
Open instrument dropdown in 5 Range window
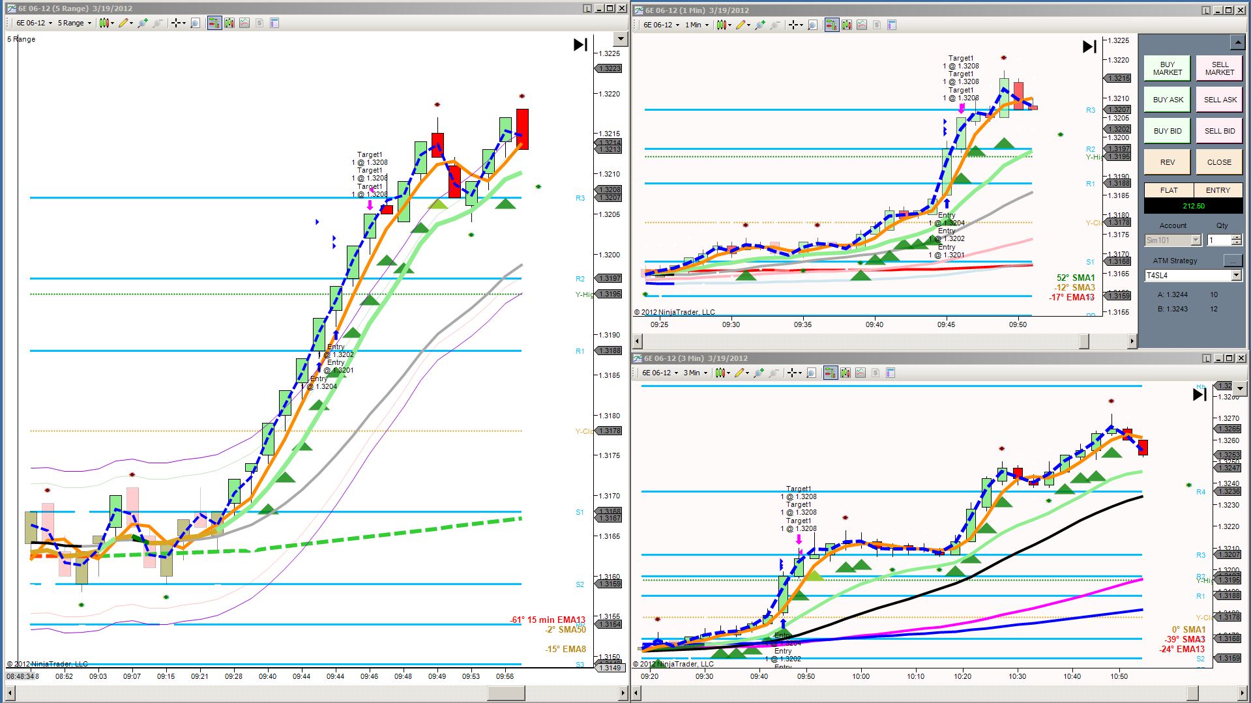[34, 23]
